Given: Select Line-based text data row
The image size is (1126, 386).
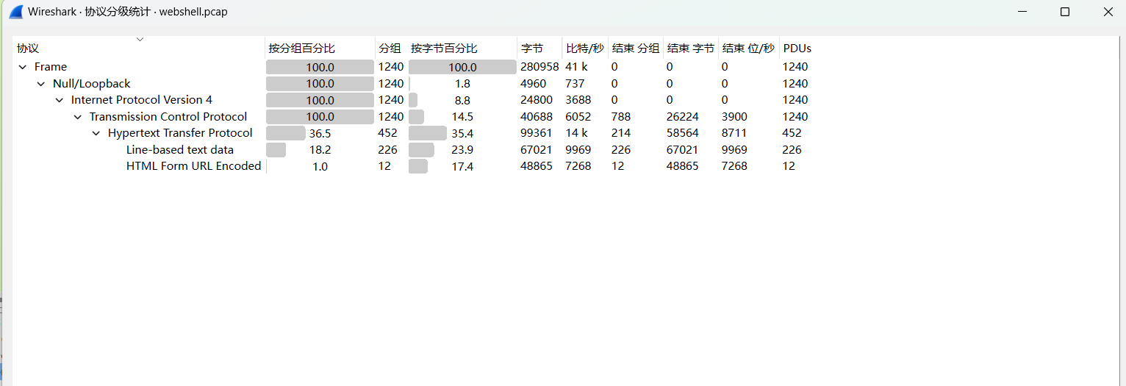Looking at the screenshot, I should pyautogui.click(x=180, y=150).
